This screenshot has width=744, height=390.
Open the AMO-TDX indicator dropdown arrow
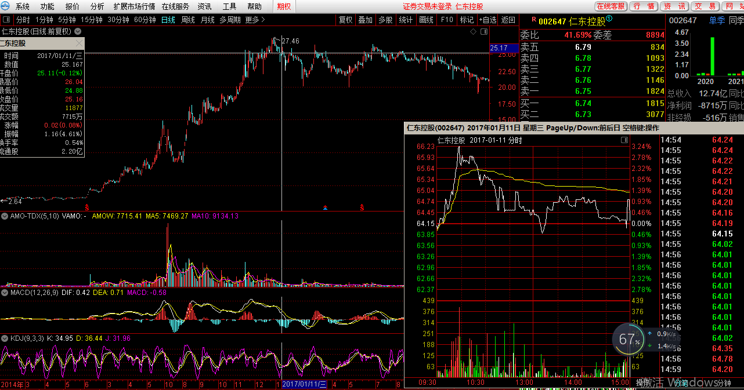click(5, 216)
